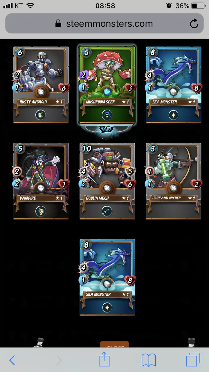Reload the page in Safari
This screenshot has height=372, width=209.
(x=194, y=24)
